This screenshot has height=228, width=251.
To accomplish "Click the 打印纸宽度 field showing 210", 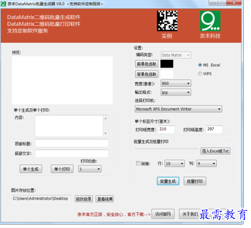I will pos(166,129).
